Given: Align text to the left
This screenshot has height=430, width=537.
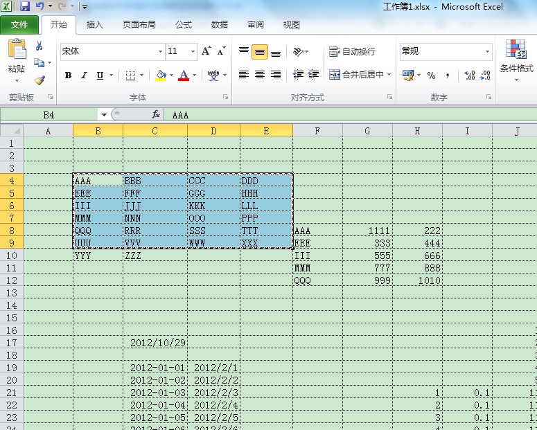Looking at the screenshot, I should [244, 75].
